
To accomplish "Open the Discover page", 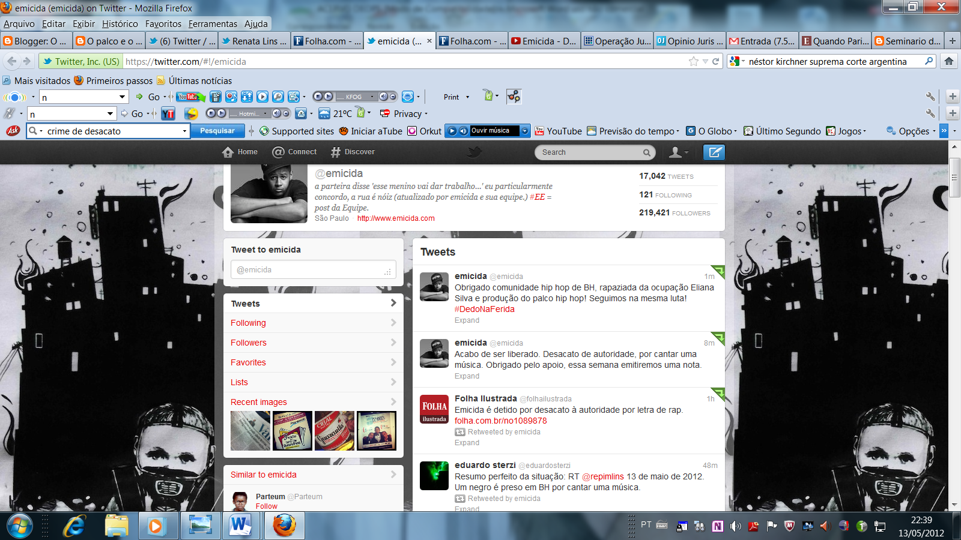I will pyautogui.click(x=353, y=152).
